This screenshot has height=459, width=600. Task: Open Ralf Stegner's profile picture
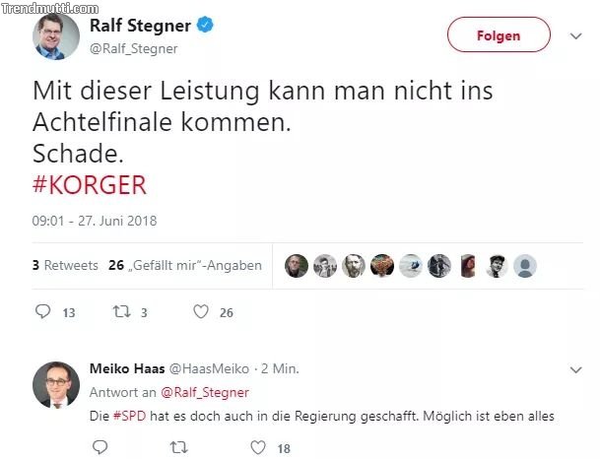[x=55, y=36]
